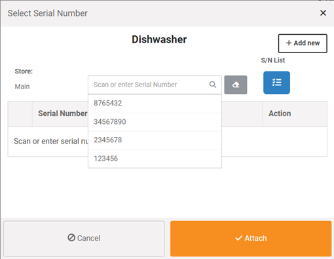Cancel the serial number selection

84,239
